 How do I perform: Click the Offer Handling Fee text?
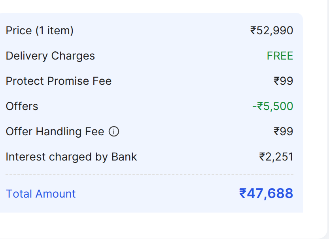tap(55, 132)
